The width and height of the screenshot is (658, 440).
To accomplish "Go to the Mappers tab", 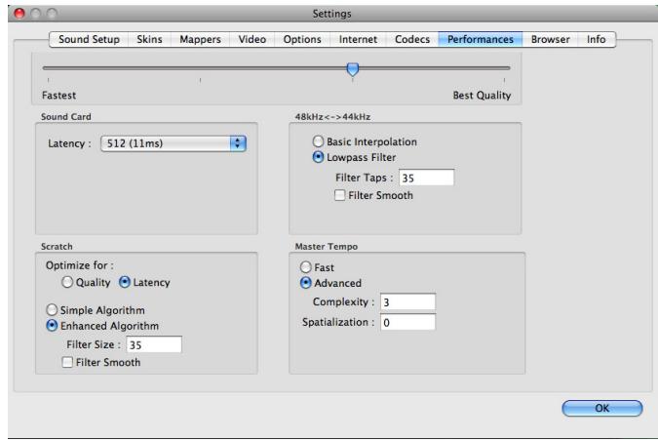I will [200, 39].
